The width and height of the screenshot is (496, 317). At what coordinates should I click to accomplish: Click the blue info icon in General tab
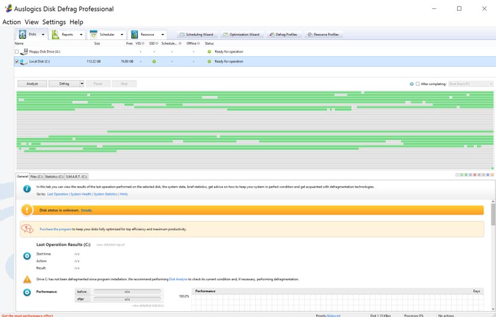click(27, 189)
